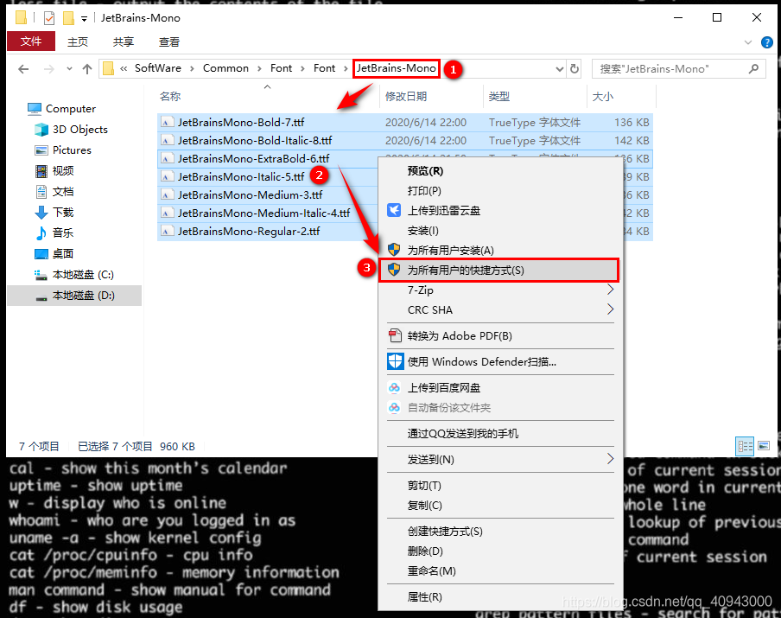The height and width of the screenshot is (618, 781).
Task: Open 视频 folder in navigation pane
Action: click(54, 171)
